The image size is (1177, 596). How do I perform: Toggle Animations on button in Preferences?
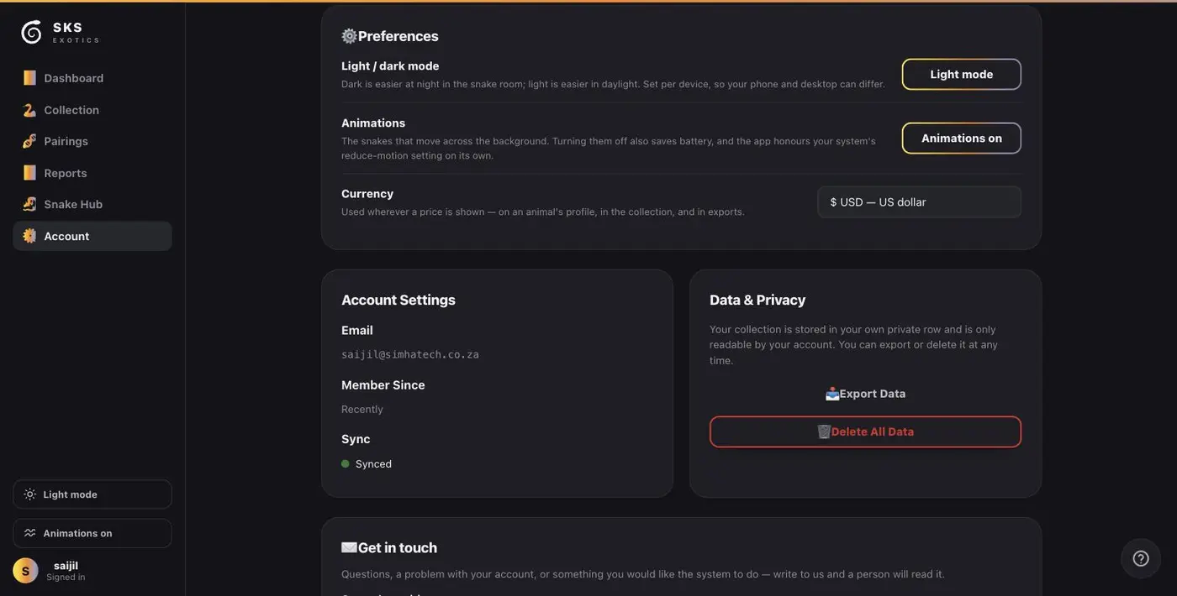[962, 139]
